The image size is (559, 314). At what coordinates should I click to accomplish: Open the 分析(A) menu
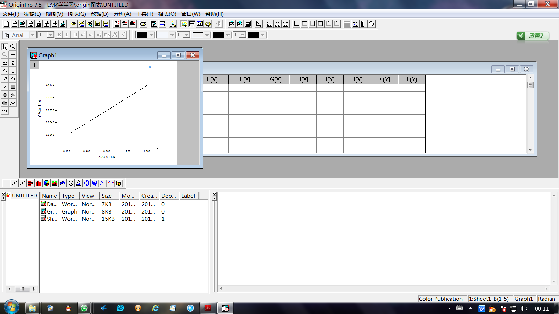click(122, 14)
